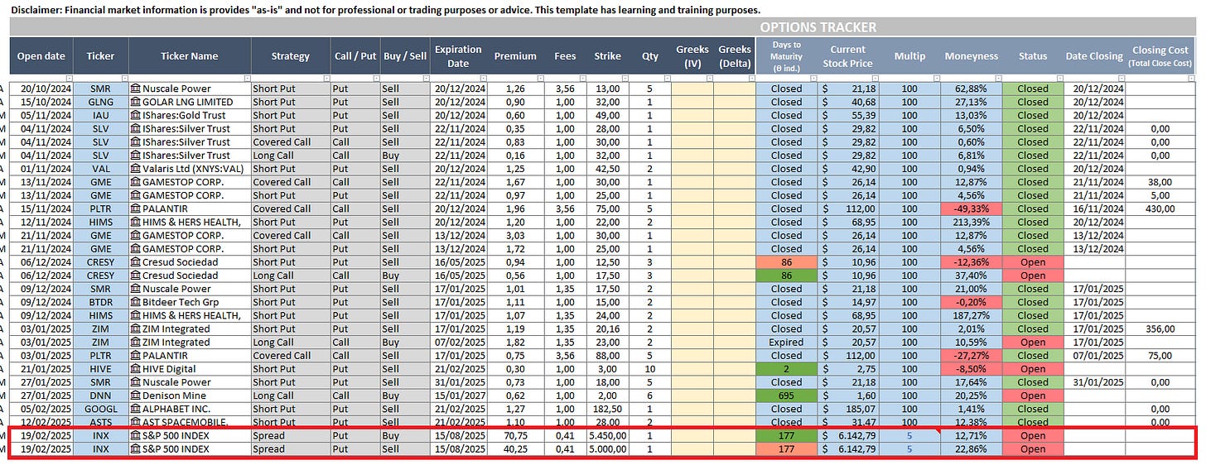Click the stock icon beside HIVE Digital

[135, 369]
